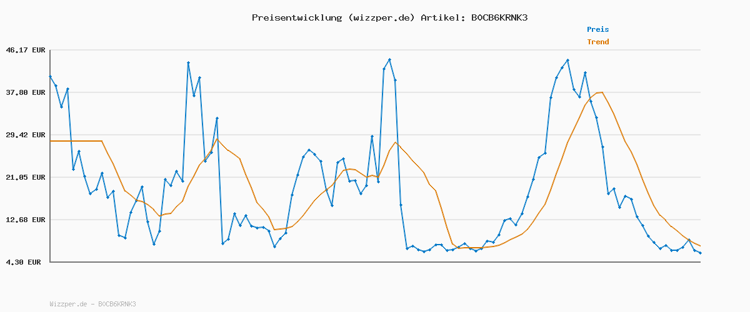Click the first blue price point at left edge

click(50, 76)
